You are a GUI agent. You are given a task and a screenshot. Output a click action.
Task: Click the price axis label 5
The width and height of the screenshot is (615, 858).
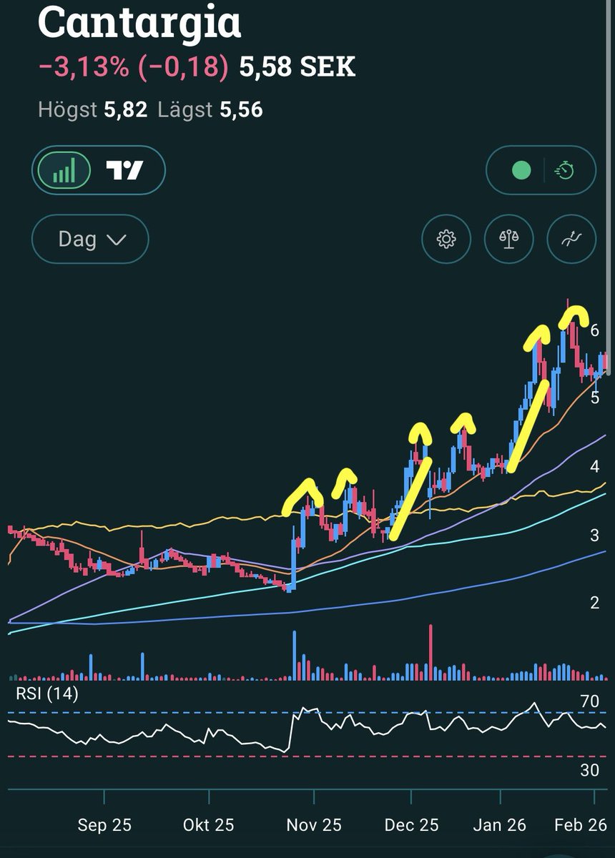pos(594,398)
